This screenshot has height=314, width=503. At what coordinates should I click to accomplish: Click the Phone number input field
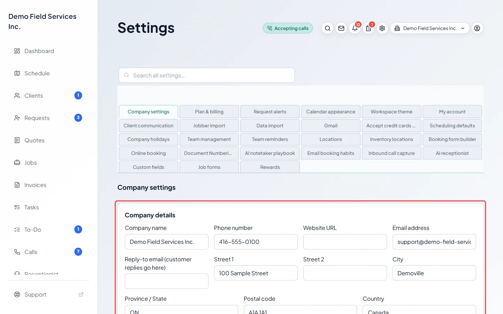256,242
